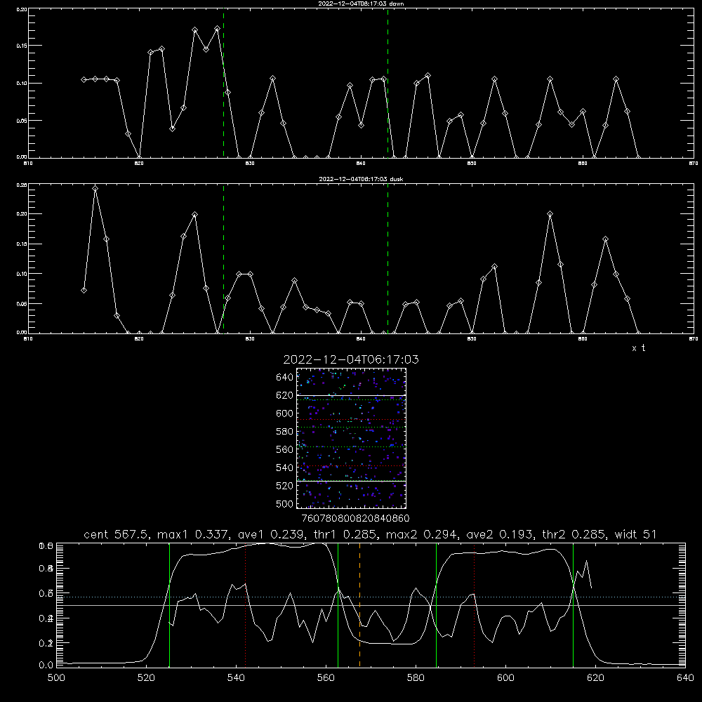Click the upper white horizontal line in detector image
The height and width of the screenshot is (702, 702).
tap(351, 395)
